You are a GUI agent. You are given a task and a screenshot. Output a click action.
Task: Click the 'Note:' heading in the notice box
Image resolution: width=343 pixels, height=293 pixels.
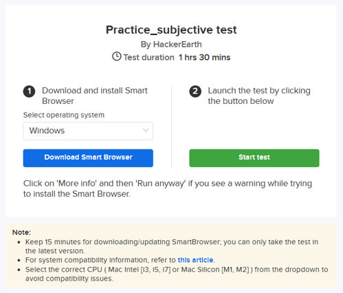(21, 232)
